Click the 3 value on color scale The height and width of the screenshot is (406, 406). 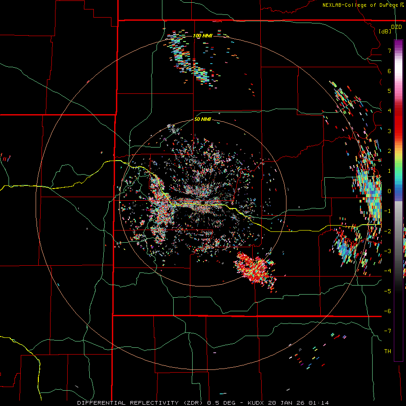[389, 131]
